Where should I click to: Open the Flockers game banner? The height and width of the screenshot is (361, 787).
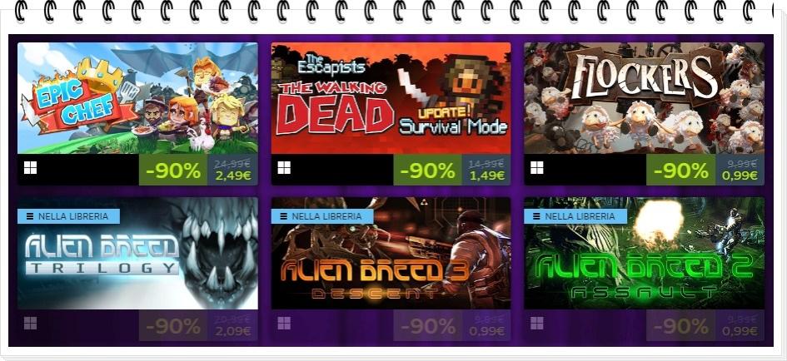click(x=645, y=98)
